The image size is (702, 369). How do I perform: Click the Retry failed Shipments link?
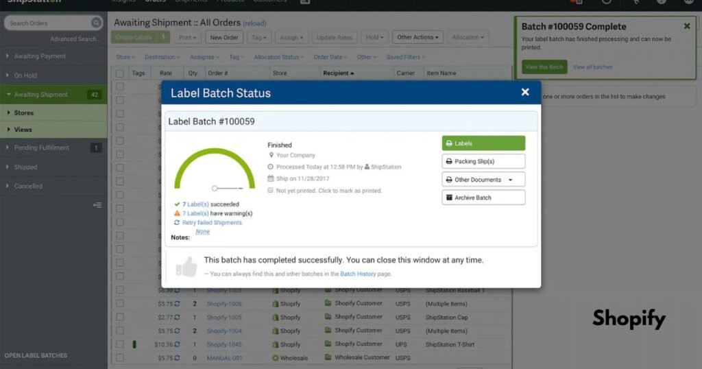pyautogui.click(x=212, y=222)
